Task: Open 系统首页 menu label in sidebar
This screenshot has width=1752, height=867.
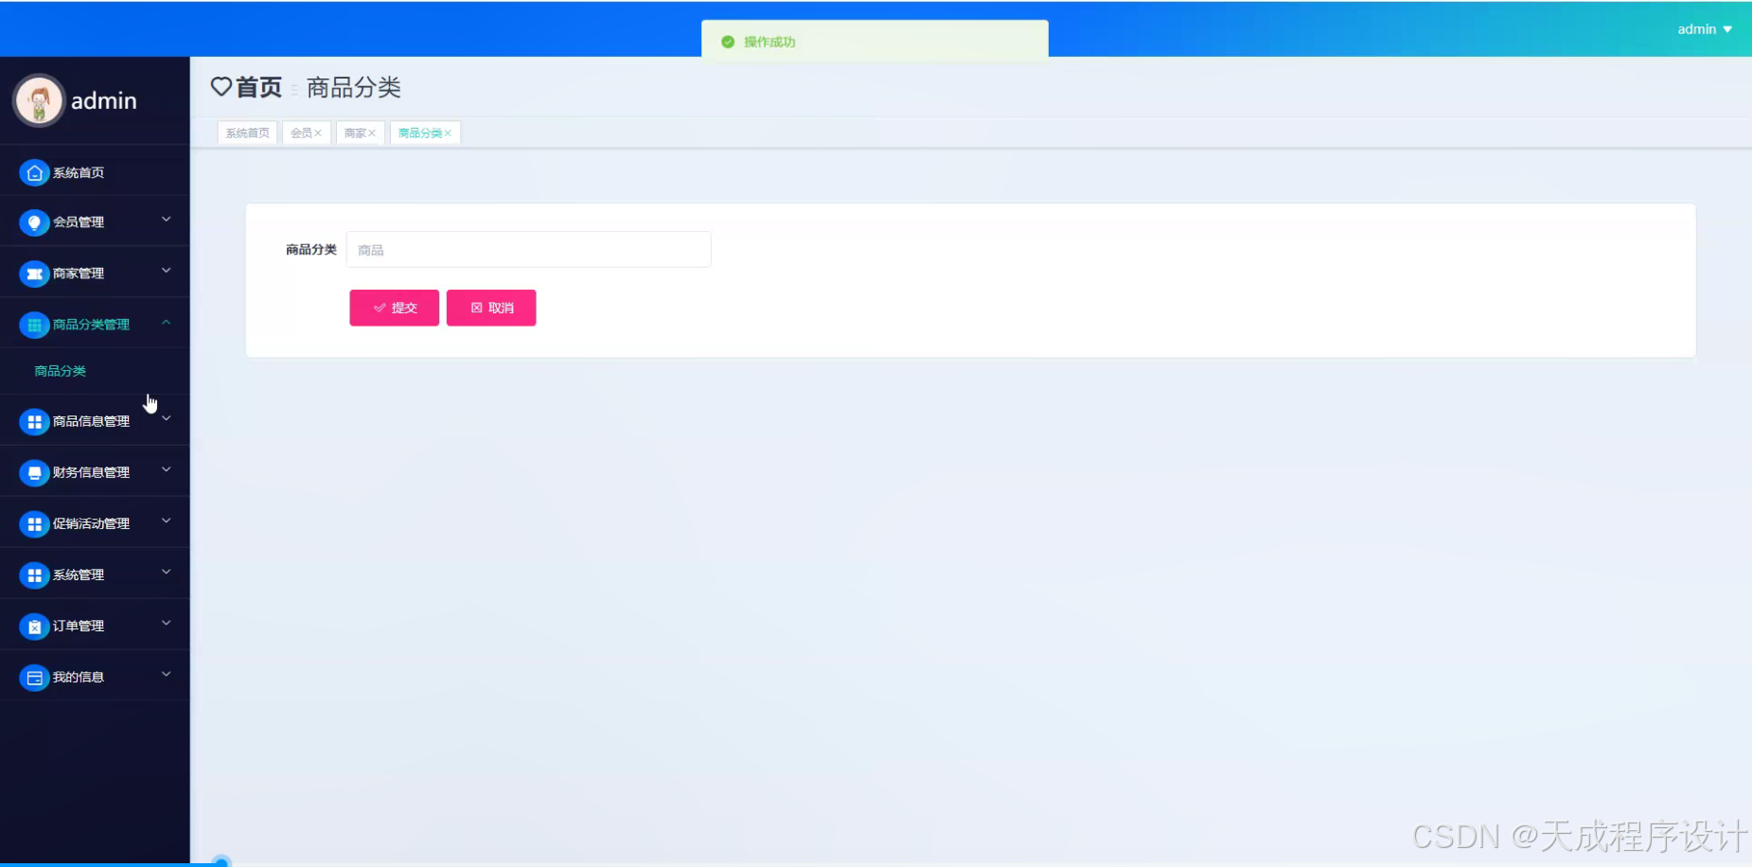Action: pos(79,172)
